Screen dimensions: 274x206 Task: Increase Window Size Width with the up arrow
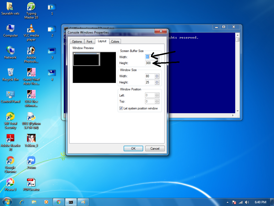click(x=157, y=75)
